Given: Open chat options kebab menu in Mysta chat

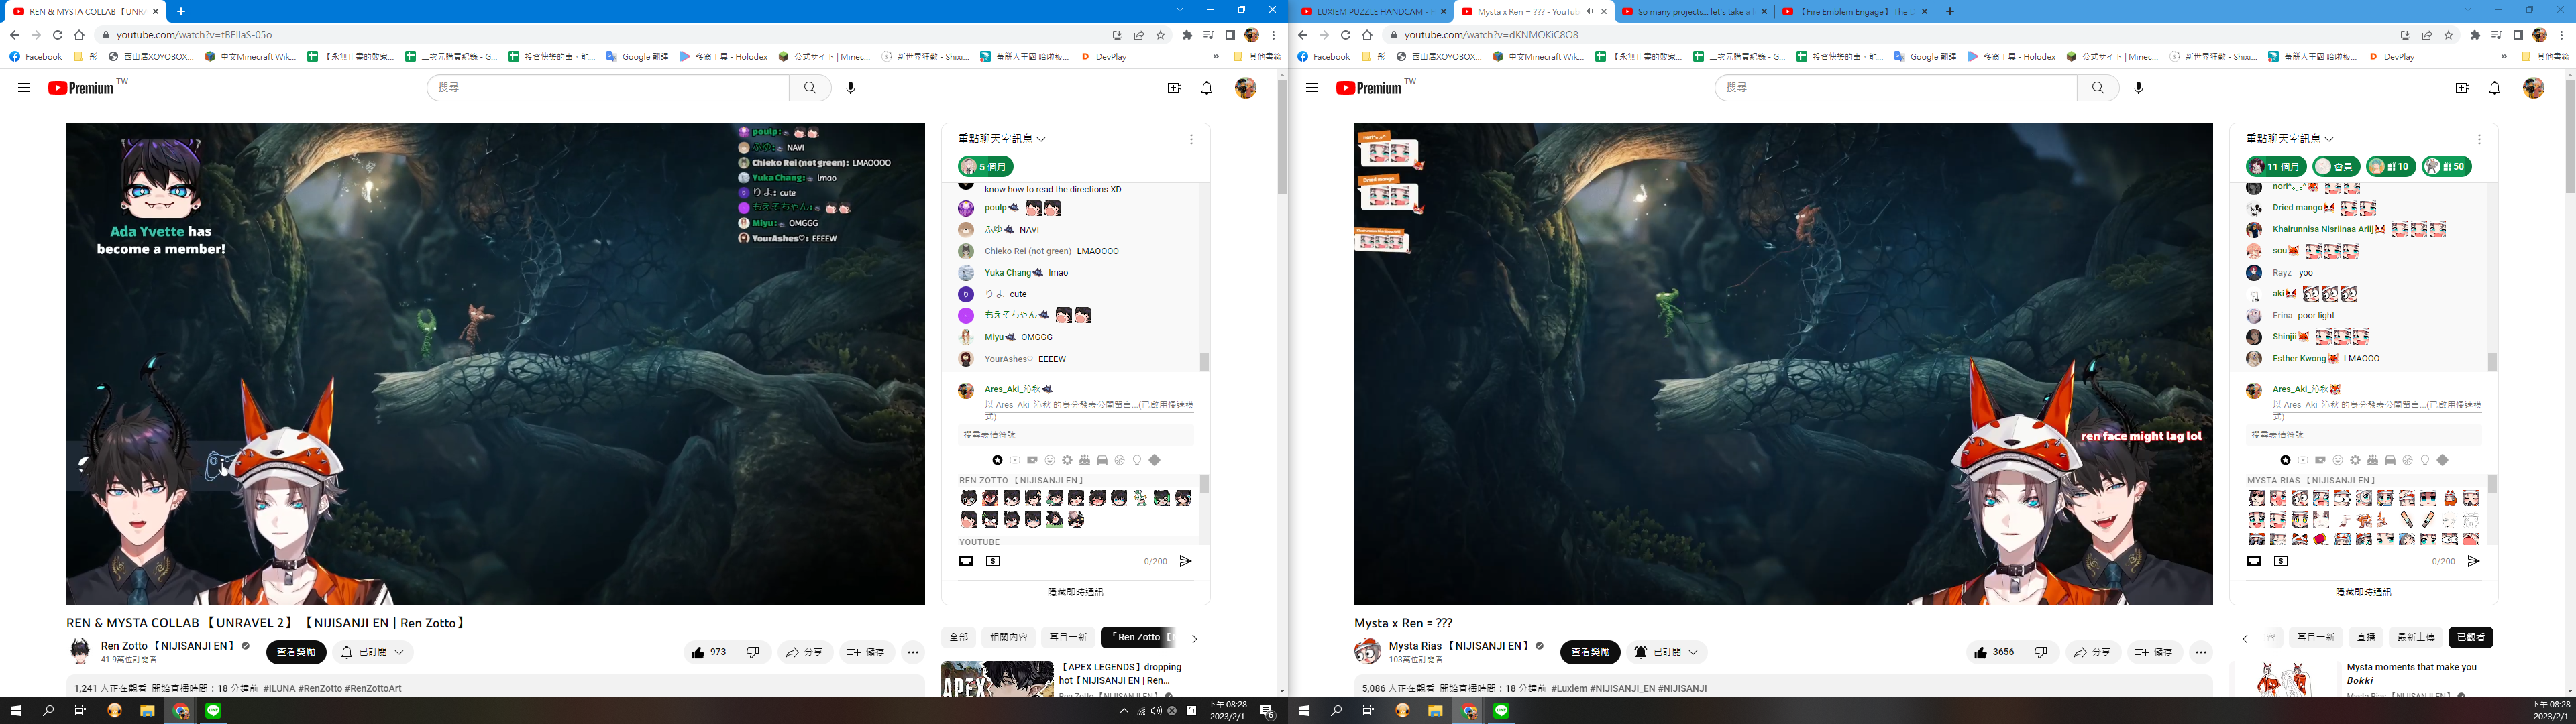Looking at the screenshot, I should 2479,140.
